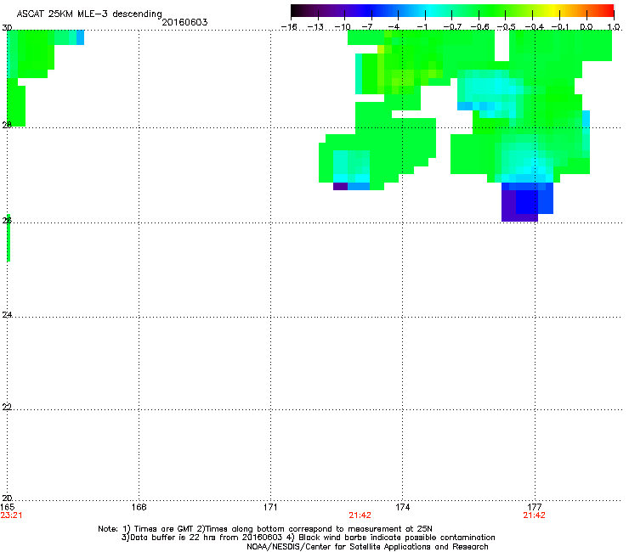This screenshot has width=629, height=552.
Task: Click the note line about Data buffer 22 hrs
Action: pyautogui.click(x=308, y=538)
